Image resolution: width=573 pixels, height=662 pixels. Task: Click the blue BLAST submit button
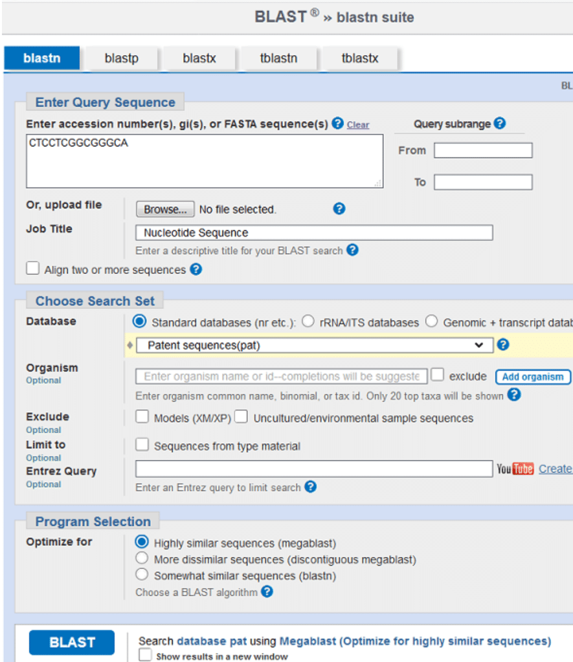pyautogui.click(x=72, y=642)
